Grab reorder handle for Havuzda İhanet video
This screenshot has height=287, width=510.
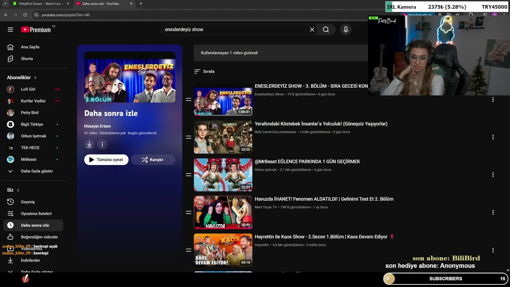(x=188, y=212)
